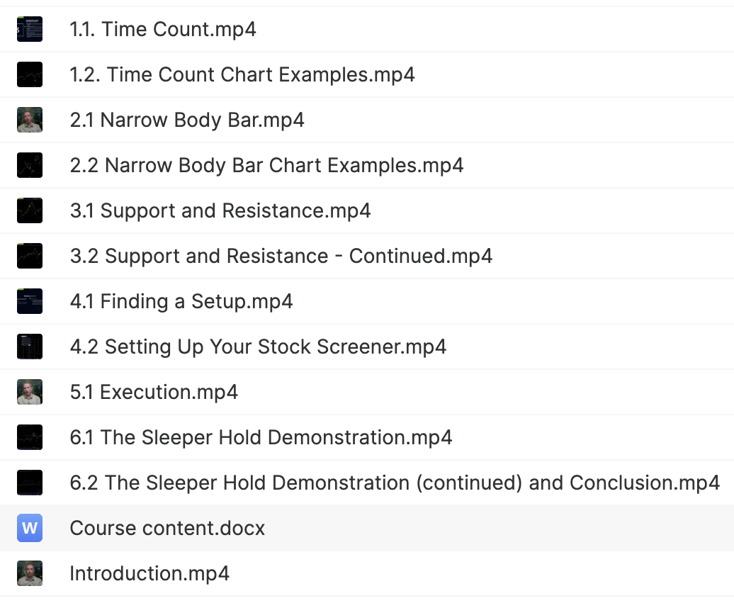Image resolution: width=734 pixels, height=608 pixels.
Task: Click the thumbnail for 1.1. Time Count.mp4
Action: click(30, 29)
